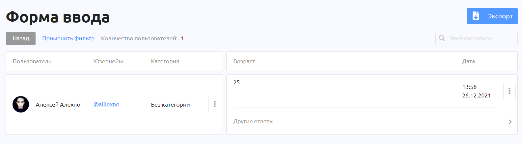Click the date 26.12.2021 entry
Screen dimensions: 522x144
476,95
